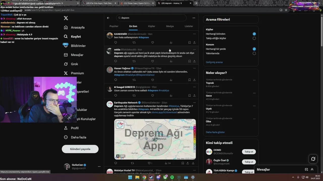Open more options on selda's post
This screenshot has width=323, height=181.
(x=194, y=50)
